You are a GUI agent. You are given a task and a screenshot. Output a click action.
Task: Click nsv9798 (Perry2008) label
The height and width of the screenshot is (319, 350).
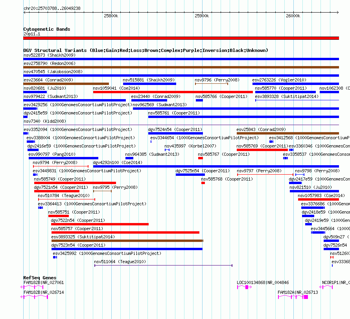click(x=317, y=171)
